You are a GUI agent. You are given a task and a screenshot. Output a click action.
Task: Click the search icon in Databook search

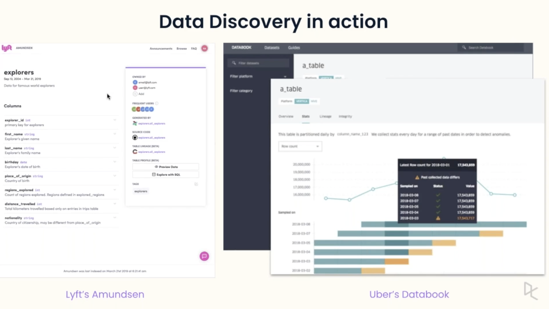(x=464, y=48)
